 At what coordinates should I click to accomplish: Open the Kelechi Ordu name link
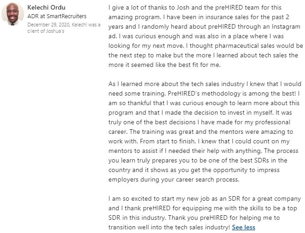point(47,7)
